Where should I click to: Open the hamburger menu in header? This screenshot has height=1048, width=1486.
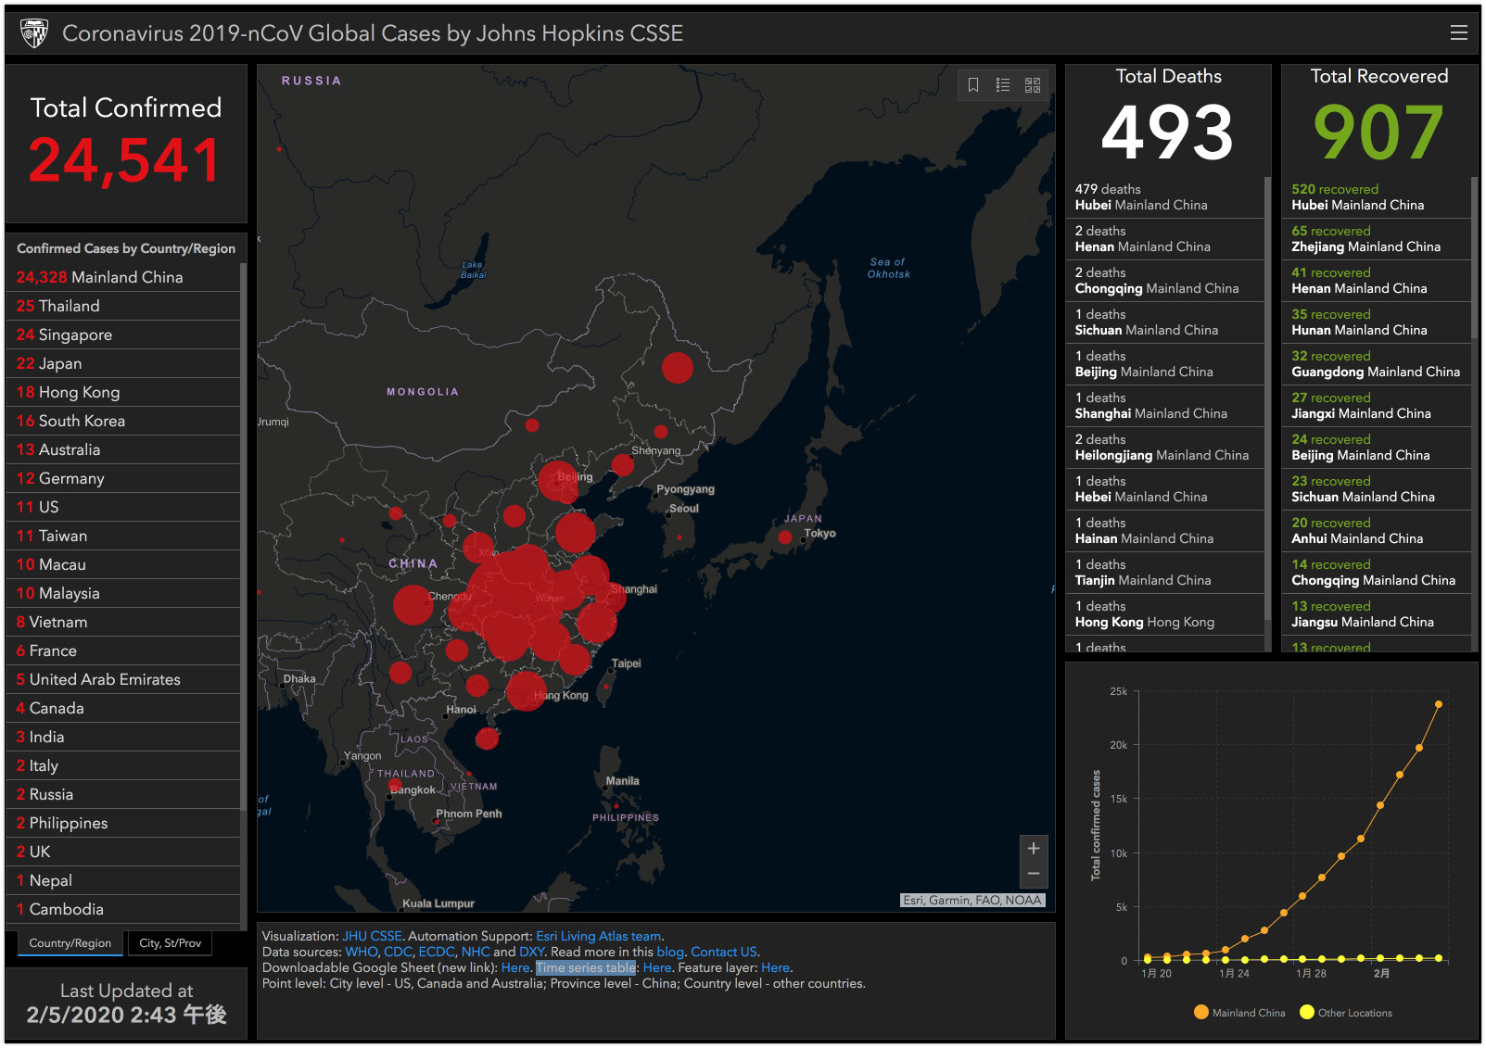[1458, 33]
